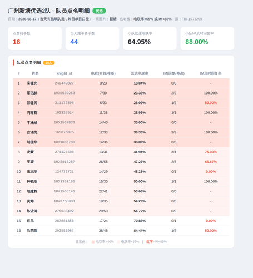Viewport: 253px width, 278px height.
Task: Click the red 75.00% IM reply rate
Action: pyautogui.click(x=211, y=152)
